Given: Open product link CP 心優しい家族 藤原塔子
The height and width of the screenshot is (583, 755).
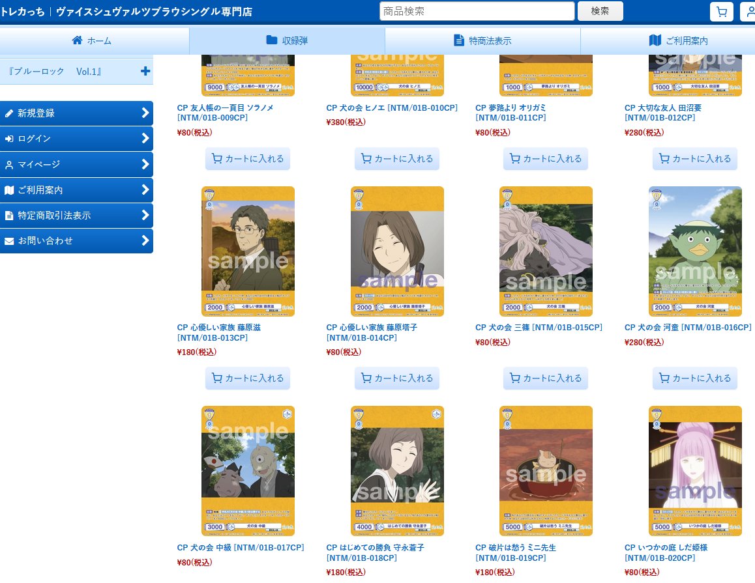Looking at the screenshot, I should coord(372,332).
